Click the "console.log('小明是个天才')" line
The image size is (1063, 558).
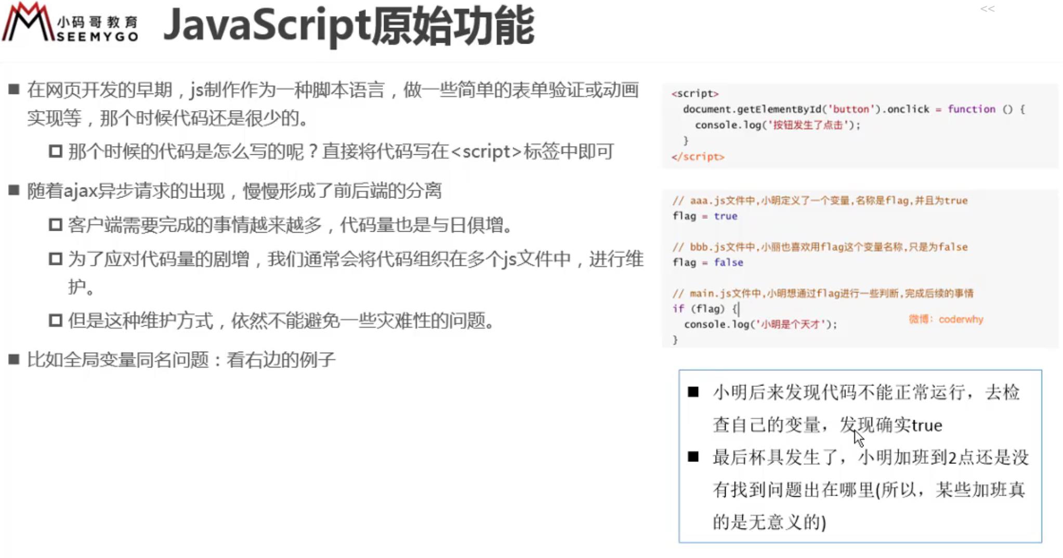click(760, 324)
